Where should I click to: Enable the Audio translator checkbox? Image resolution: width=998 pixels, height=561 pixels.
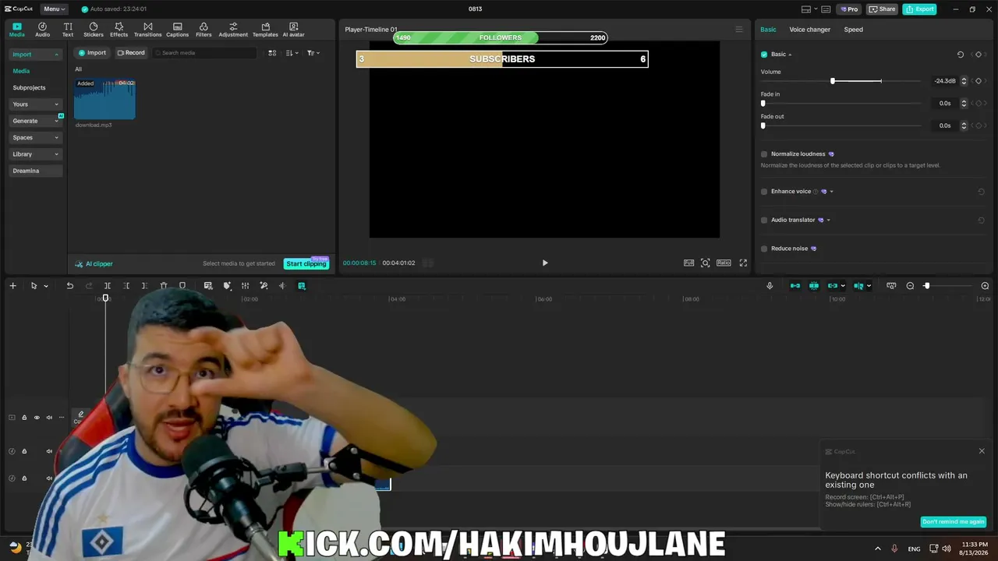tap(764, 221)
